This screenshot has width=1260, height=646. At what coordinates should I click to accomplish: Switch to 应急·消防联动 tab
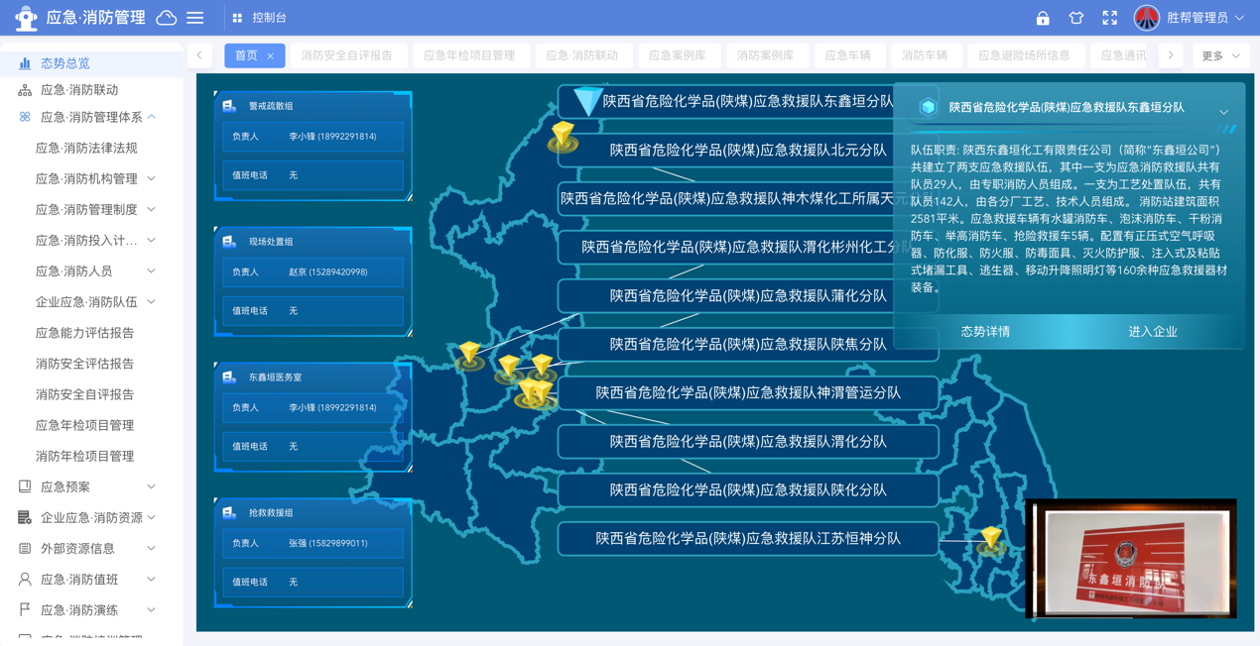pyautogui.click(x=581, y=56)
